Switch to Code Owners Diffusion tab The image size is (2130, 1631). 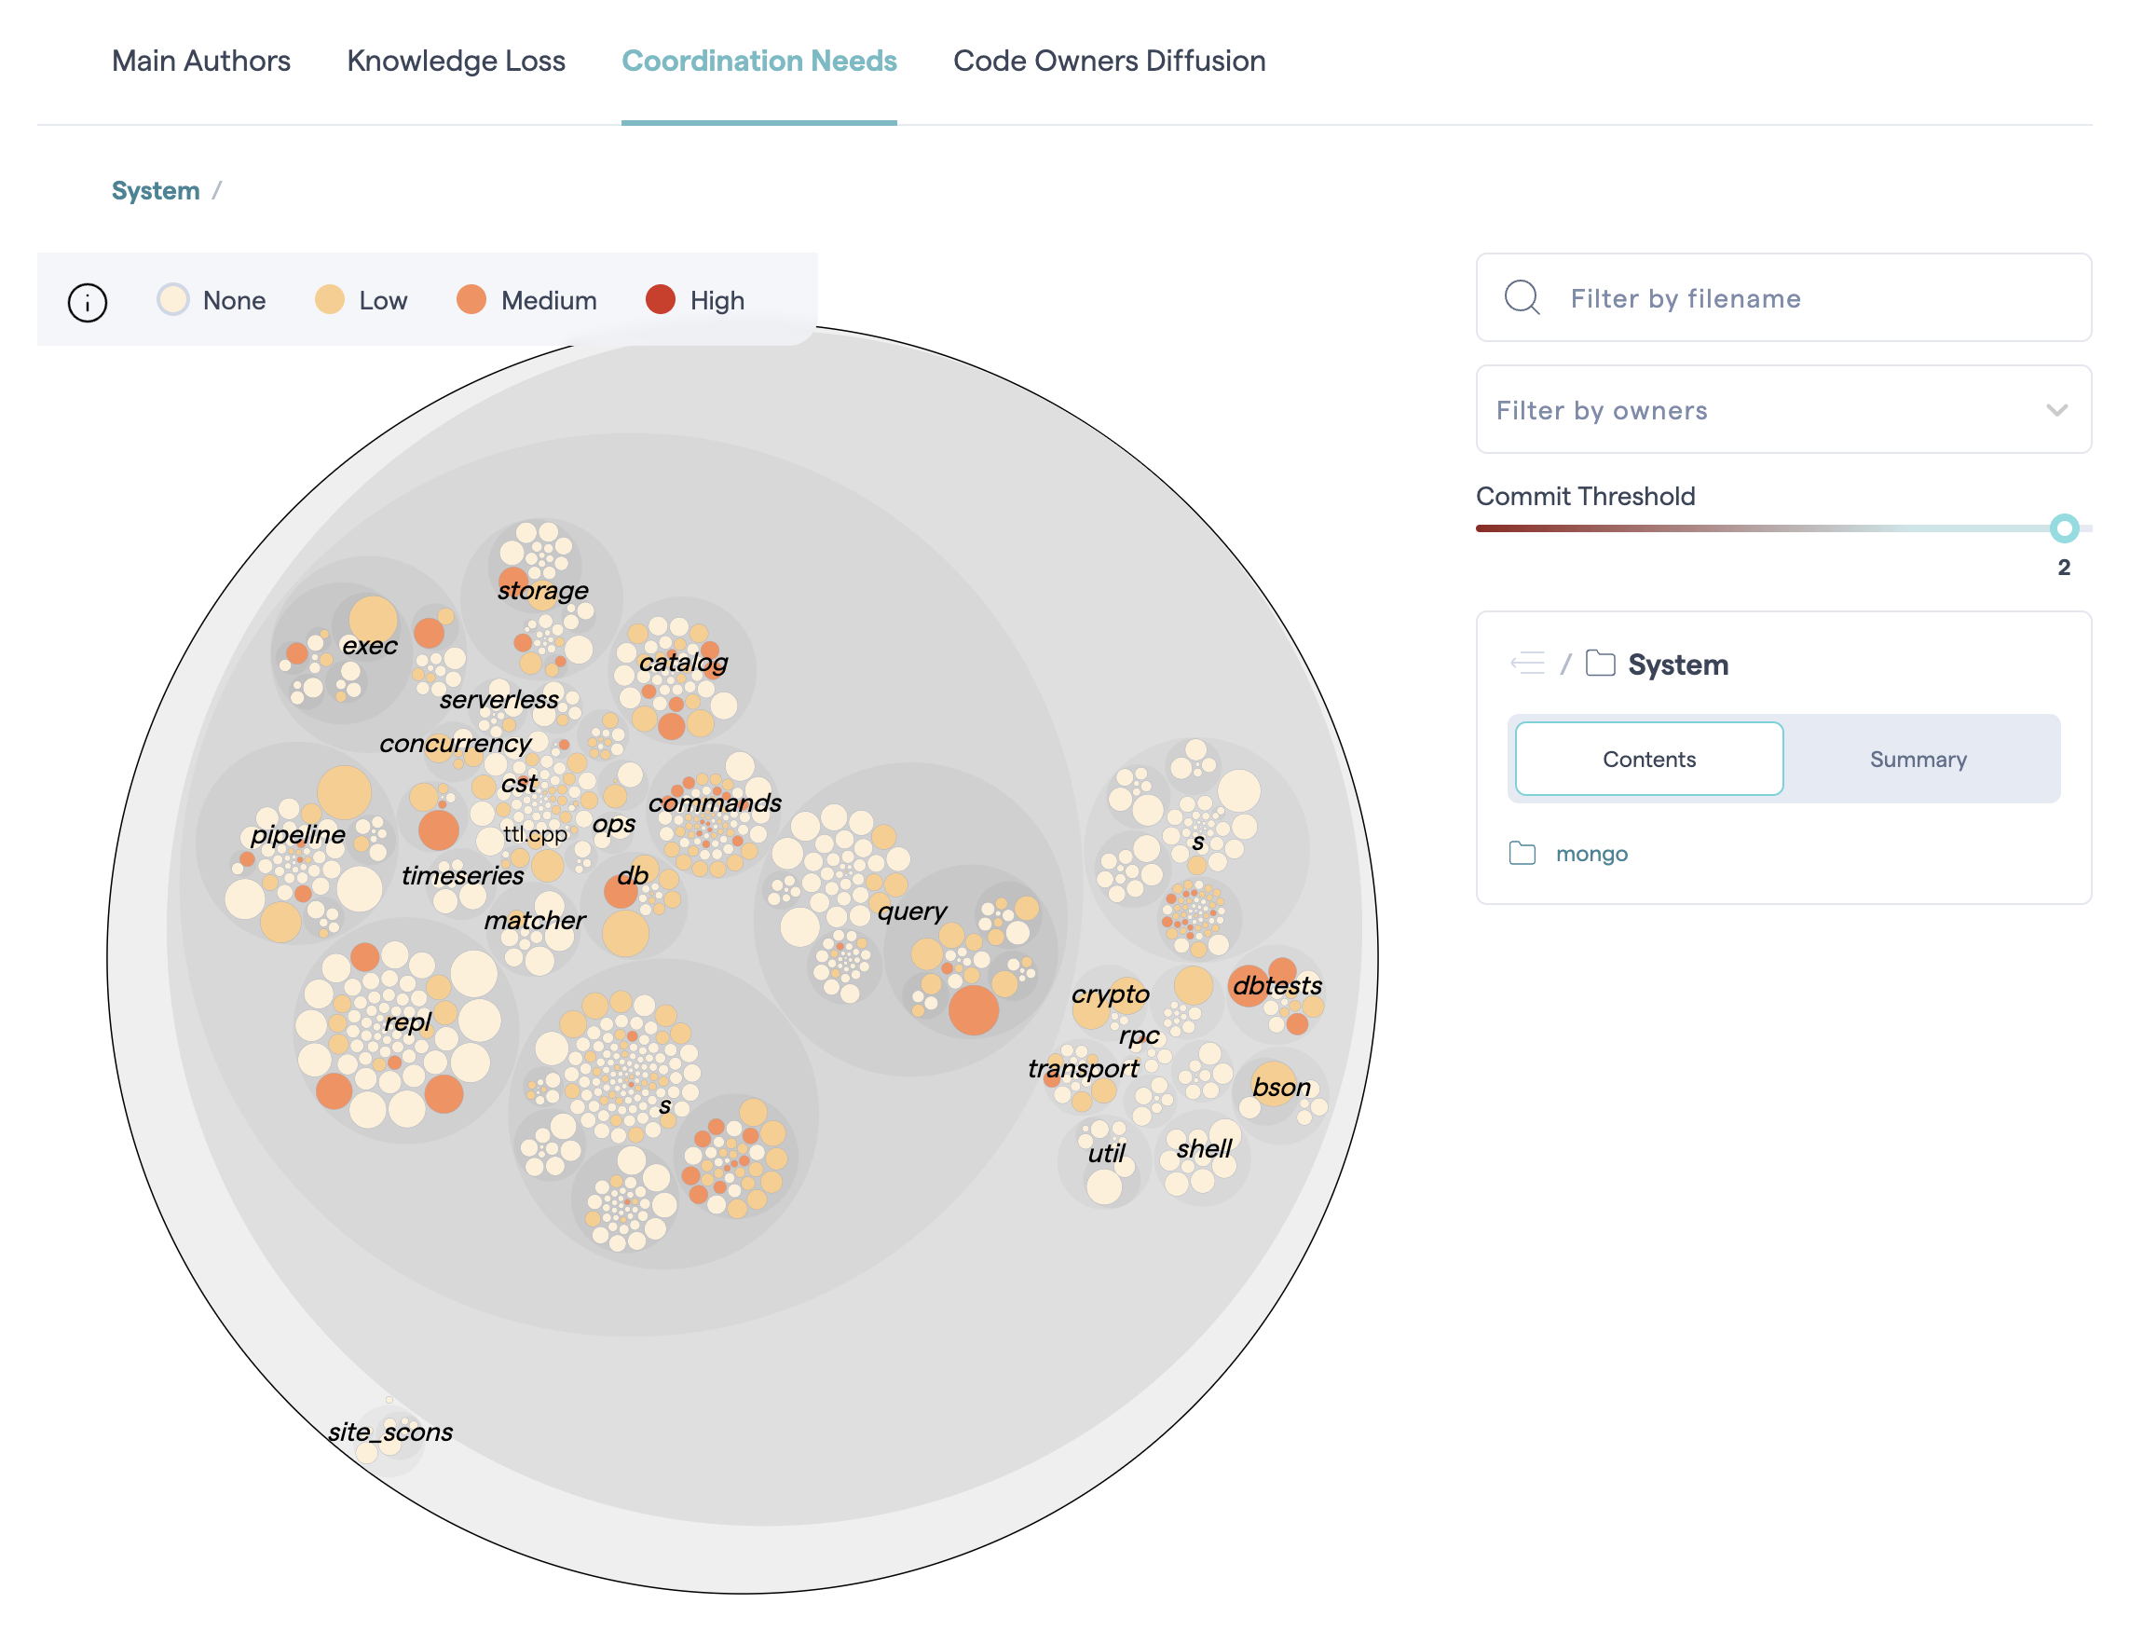1108,62
